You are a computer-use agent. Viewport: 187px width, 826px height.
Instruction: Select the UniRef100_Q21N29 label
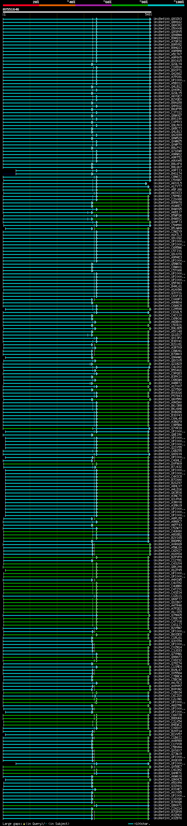click(168, 364)
